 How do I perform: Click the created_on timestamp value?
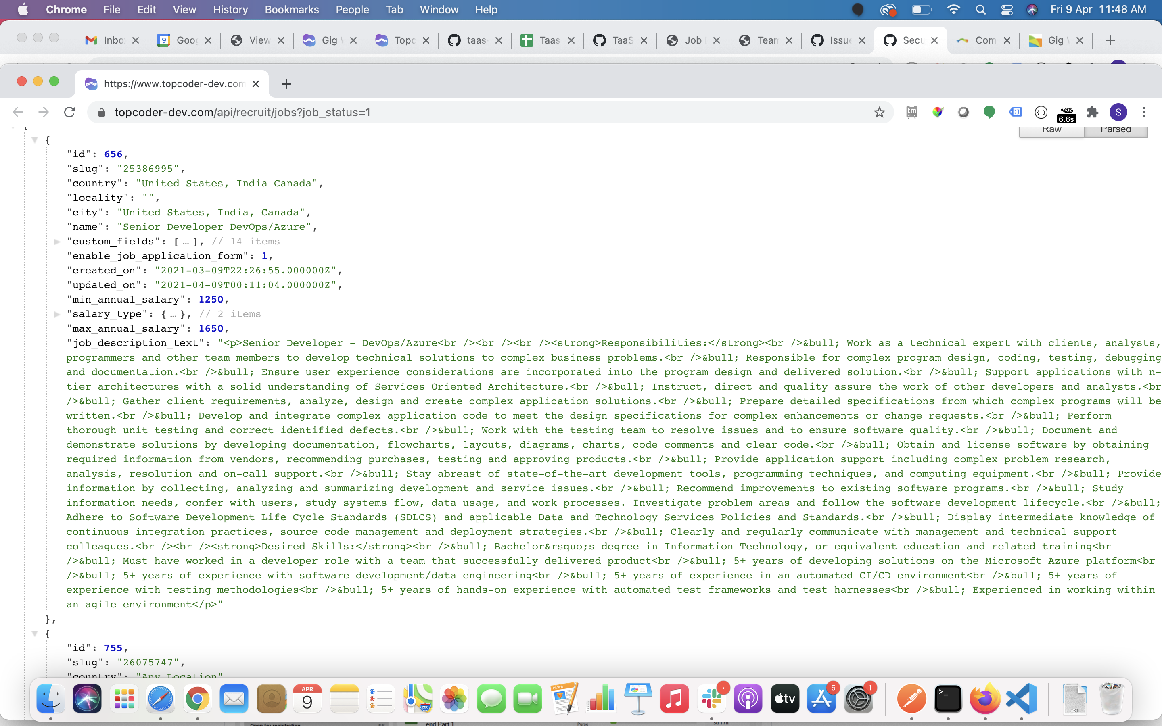(246, 270)
